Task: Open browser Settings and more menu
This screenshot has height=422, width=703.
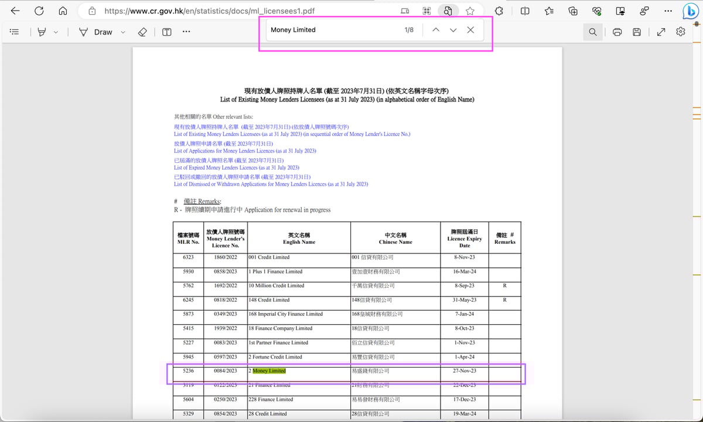Action: click(668, 11)
